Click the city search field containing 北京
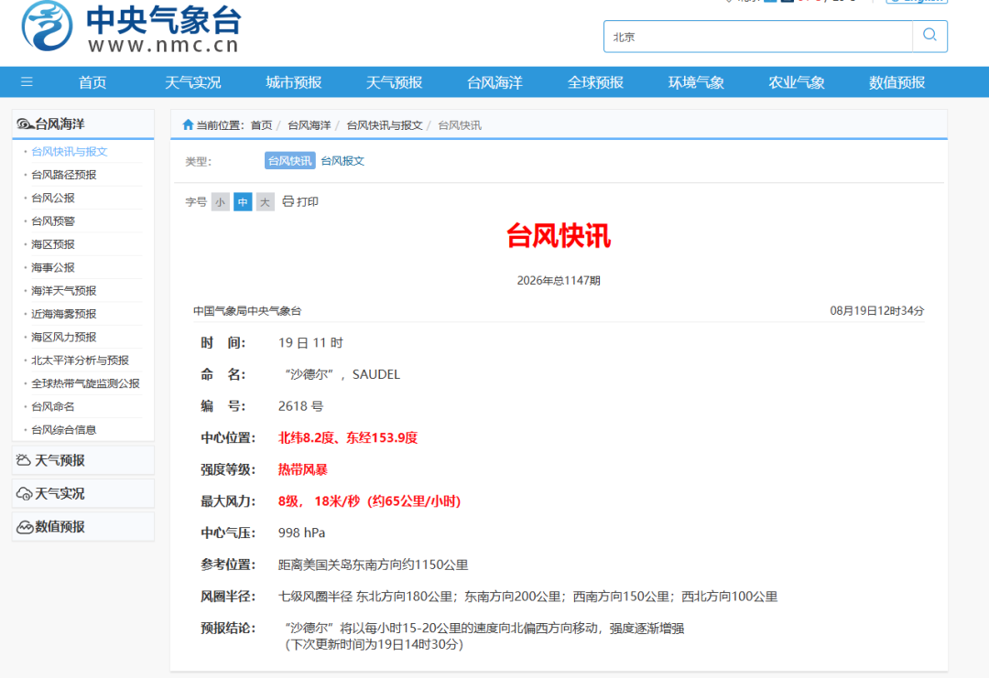The width and height of the screenshot is (989, 678). click(758, 37)
